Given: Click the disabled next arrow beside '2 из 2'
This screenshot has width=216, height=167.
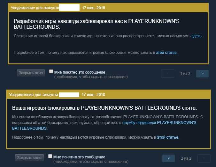Looking at the screenshot, I should [204, 158].
